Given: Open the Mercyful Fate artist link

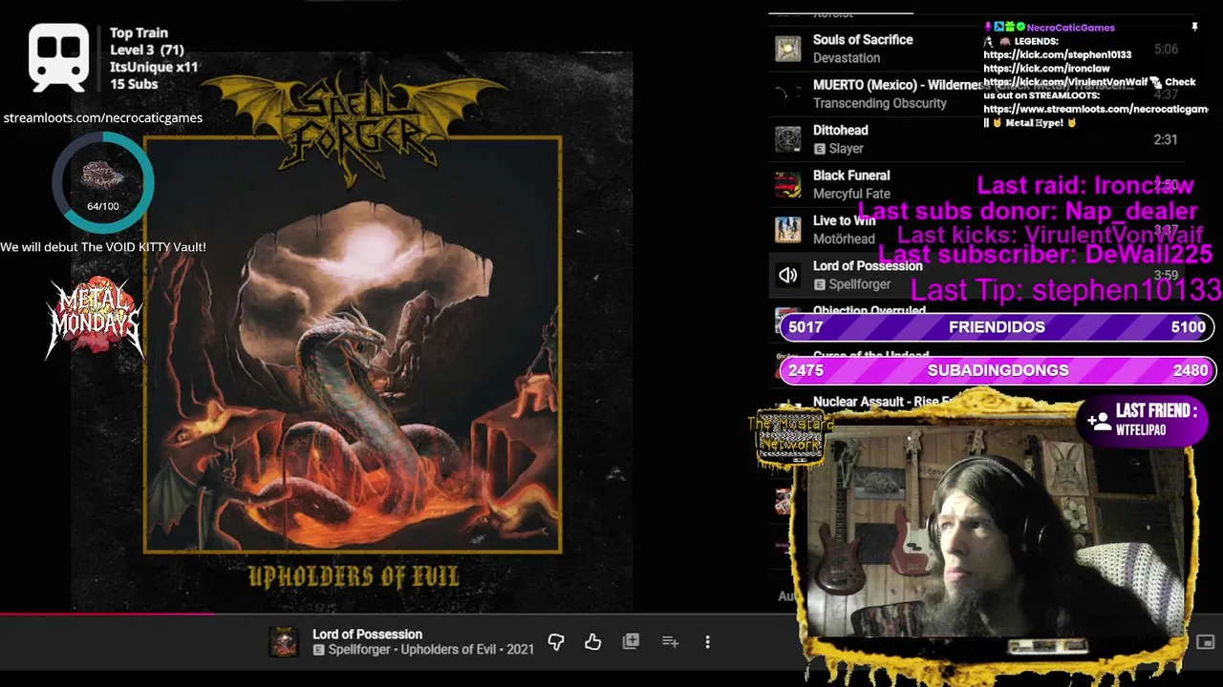Looking at the screenshot, I should point(851,194).
